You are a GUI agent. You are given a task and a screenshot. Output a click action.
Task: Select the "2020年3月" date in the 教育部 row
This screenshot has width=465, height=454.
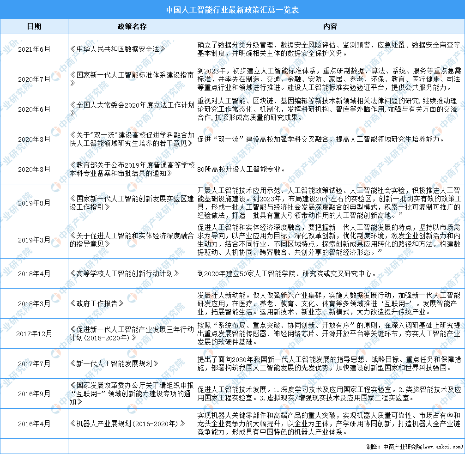[x=34, y=169]
